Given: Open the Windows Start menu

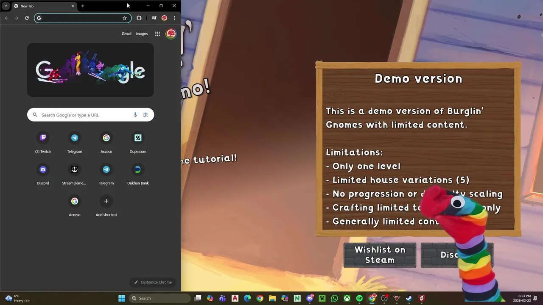Looking at the screenshot, I should 122,298.
